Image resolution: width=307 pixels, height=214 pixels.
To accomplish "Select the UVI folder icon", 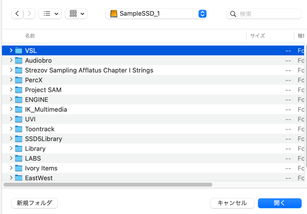I will coord(19,119).
